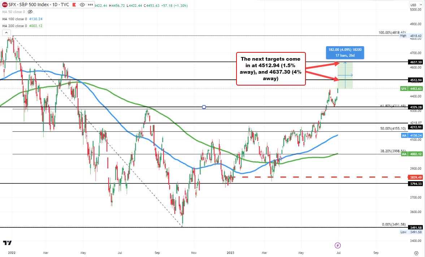The height and width of the screenshot is (257, 425).
Task: Toggle the main symbol visibility eye icon
Action: (x=82, y=5)
